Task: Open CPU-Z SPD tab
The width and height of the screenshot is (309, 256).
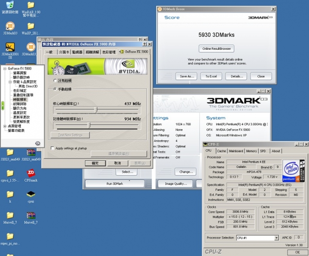Action: pos(263,151)
